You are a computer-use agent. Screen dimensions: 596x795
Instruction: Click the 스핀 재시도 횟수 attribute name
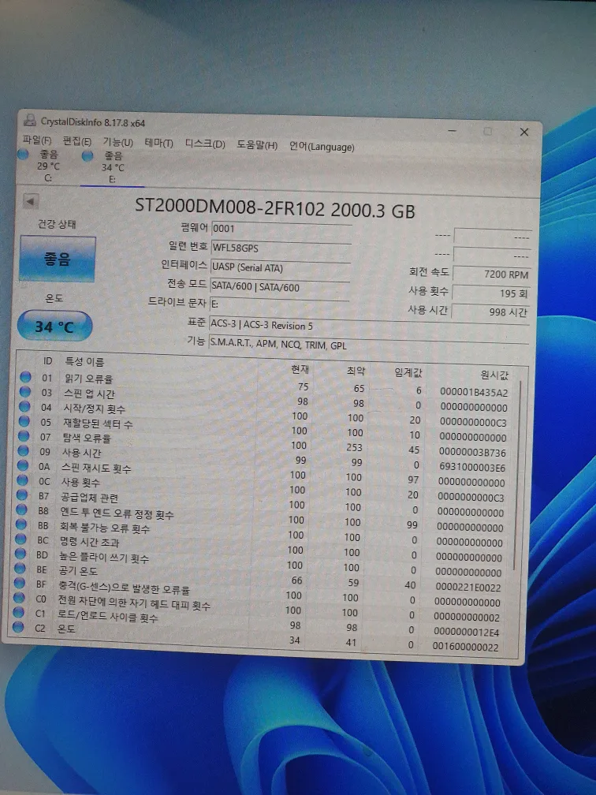tap(96, 468)
